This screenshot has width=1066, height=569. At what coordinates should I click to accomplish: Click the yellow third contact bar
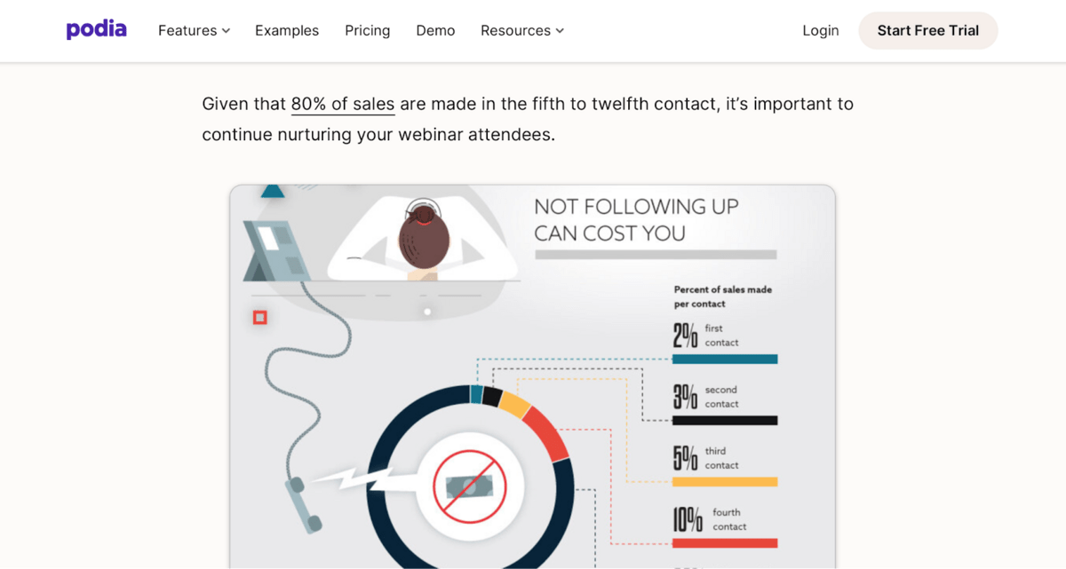click(724, 482)
